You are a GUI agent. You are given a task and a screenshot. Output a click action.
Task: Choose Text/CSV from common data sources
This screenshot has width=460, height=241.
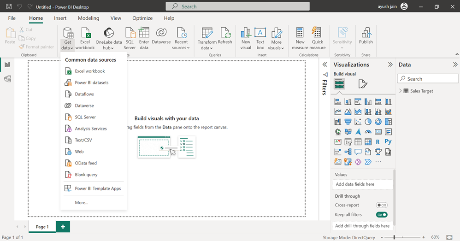tap(93, 140)
